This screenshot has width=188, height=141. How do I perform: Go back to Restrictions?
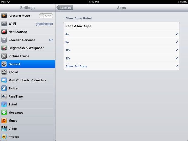click(x=65, y=8)
